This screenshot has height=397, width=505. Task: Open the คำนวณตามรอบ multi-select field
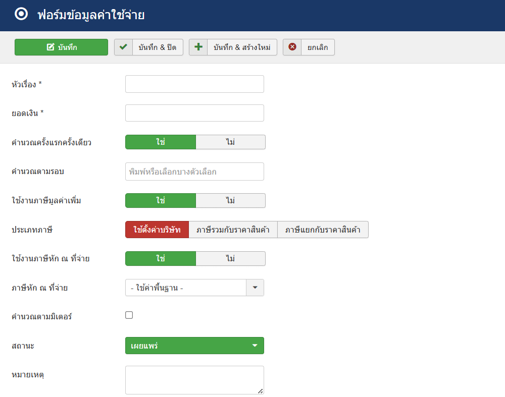click(194, 172)
